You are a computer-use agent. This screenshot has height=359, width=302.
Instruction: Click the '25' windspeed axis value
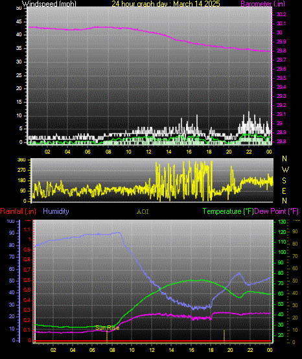coord(19,75)
